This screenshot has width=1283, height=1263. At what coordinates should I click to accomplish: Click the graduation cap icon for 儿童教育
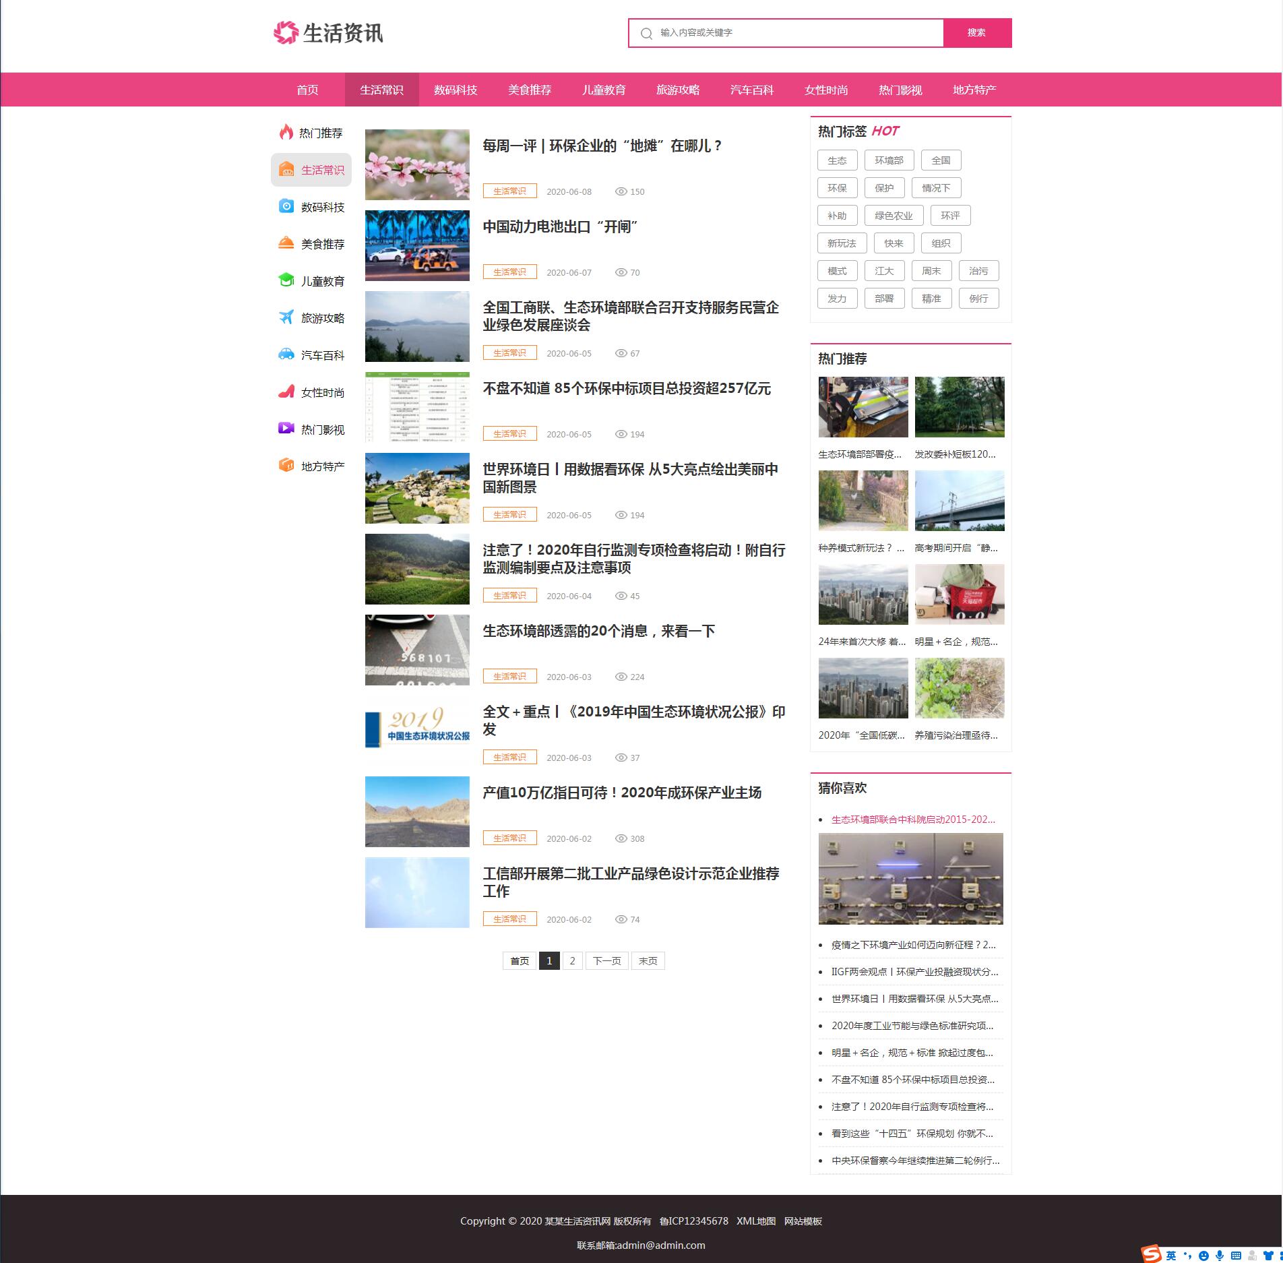286,280
